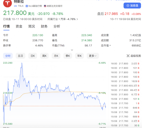Open the 汽车 -4.76% industry link
The width and height of the screenshot is (142, 128).
click(69, 19)
